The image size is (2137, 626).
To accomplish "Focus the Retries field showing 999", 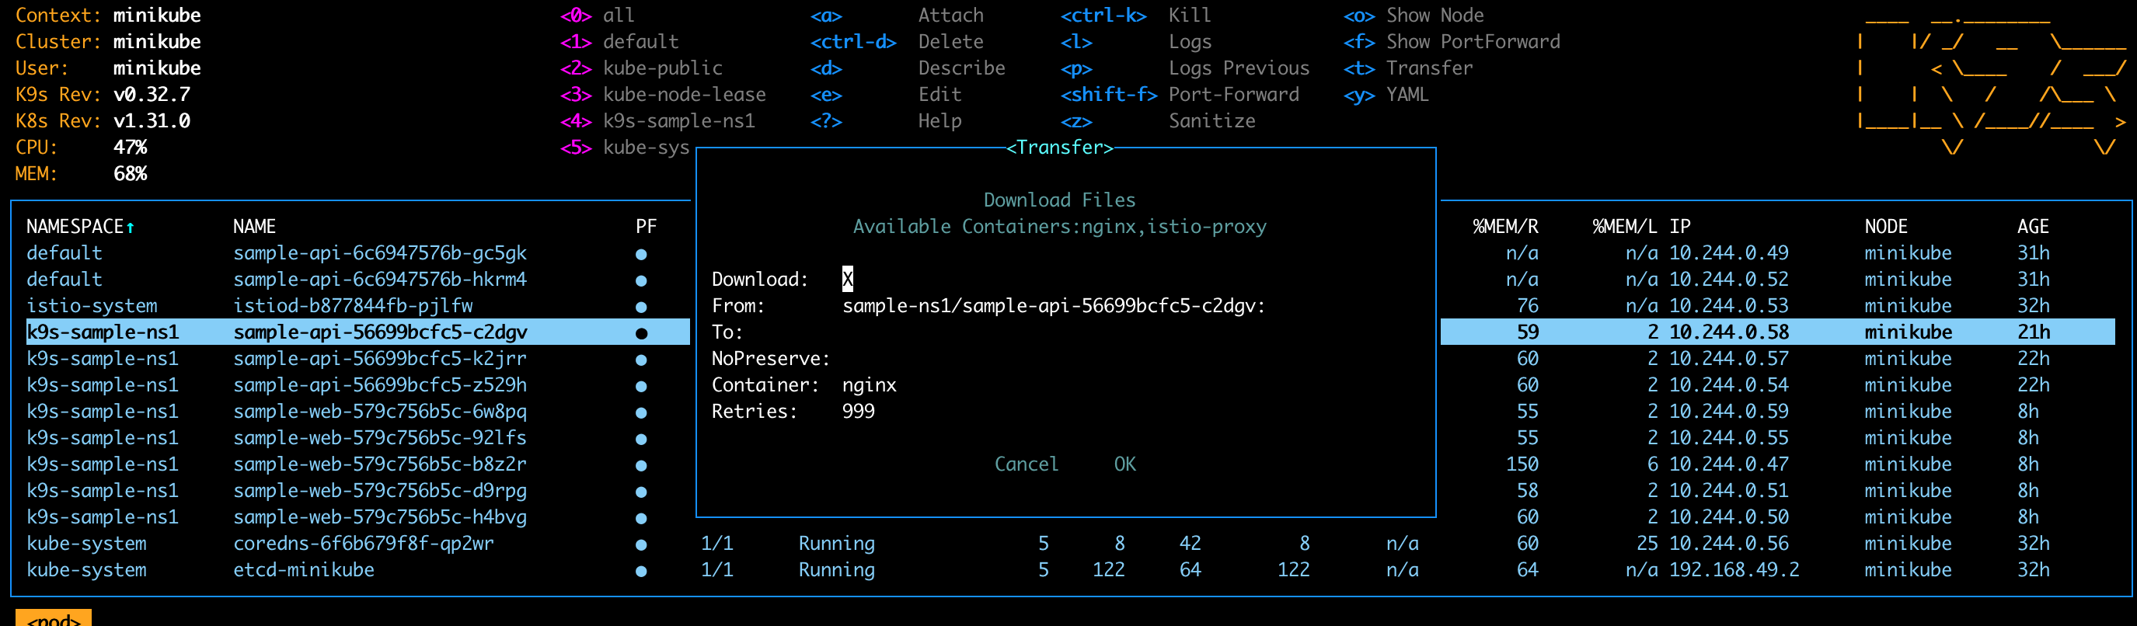I will 859,412.
